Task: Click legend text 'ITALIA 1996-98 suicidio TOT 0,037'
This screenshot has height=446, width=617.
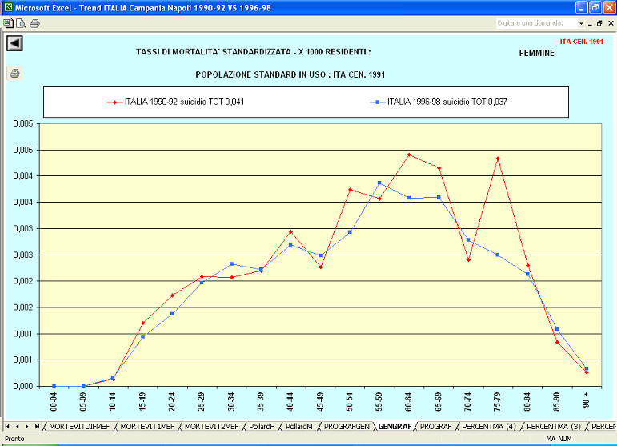Action: [x=447, y=102]
